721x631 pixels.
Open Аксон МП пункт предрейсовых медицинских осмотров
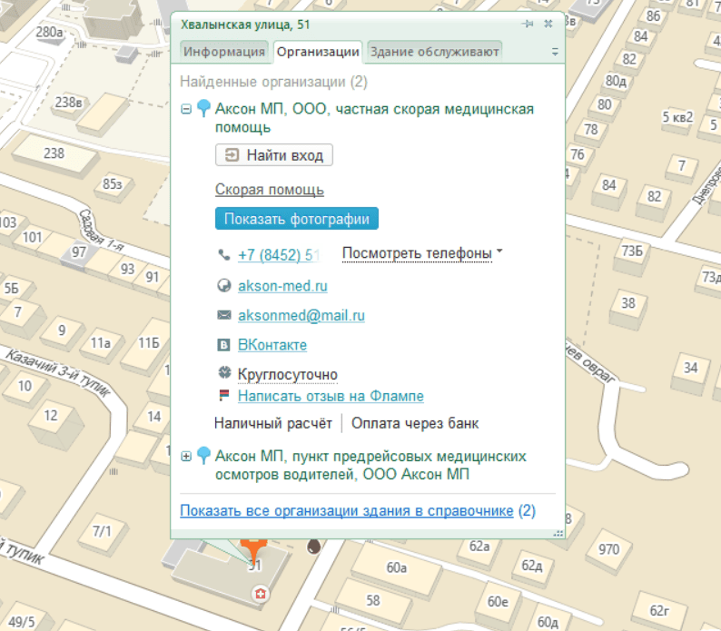(x=370, y=465)
